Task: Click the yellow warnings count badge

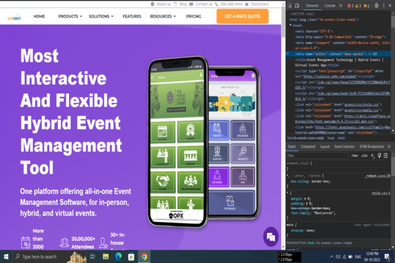Action: [358, 6]
